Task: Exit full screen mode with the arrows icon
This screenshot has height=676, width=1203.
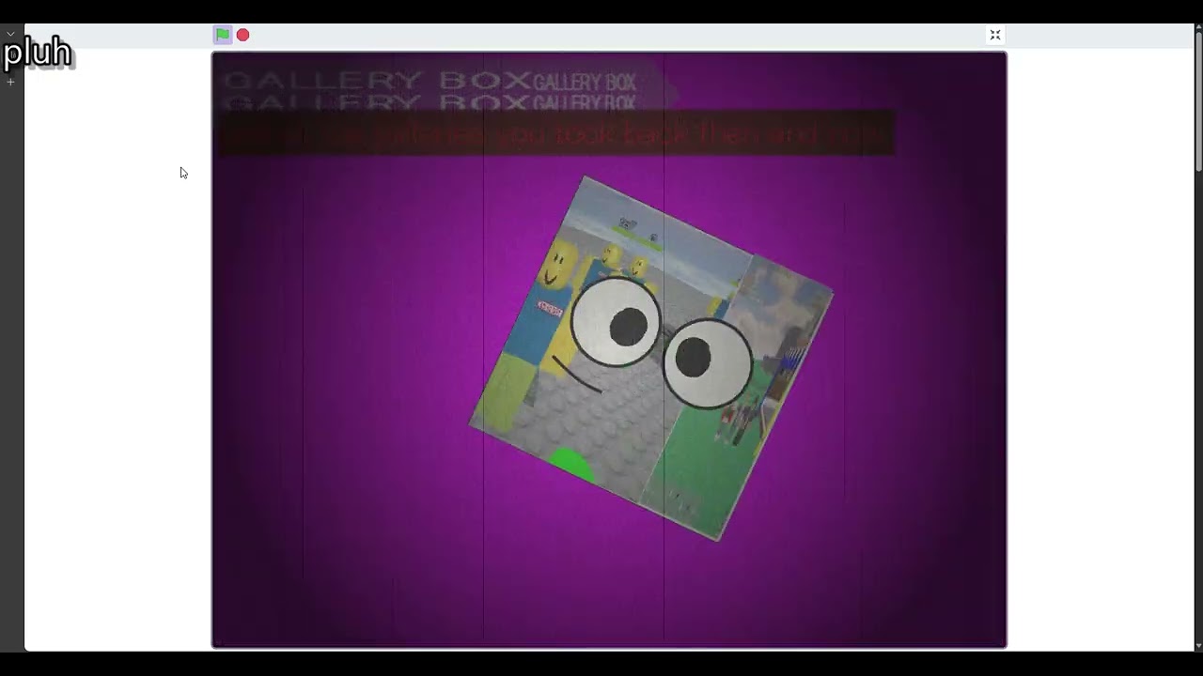Action: 995,36
